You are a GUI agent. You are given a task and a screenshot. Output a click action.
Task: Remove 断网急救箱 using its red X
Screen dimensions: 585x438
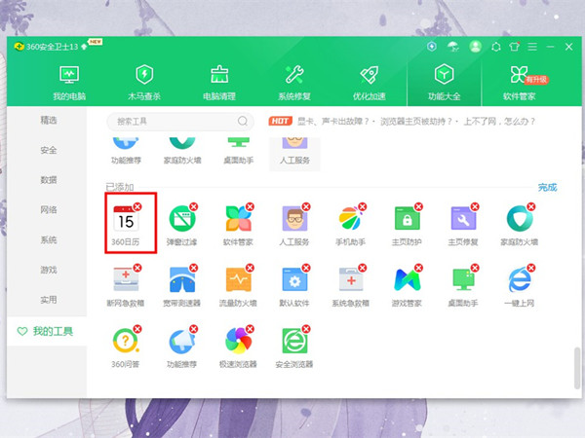click(137, 268)
